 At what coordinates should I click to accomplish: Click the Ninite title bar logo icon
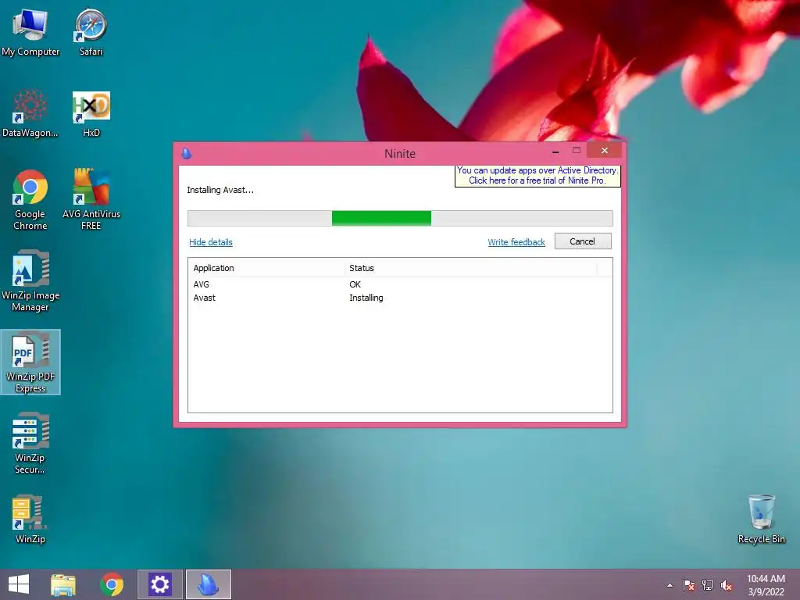(187, 153)
